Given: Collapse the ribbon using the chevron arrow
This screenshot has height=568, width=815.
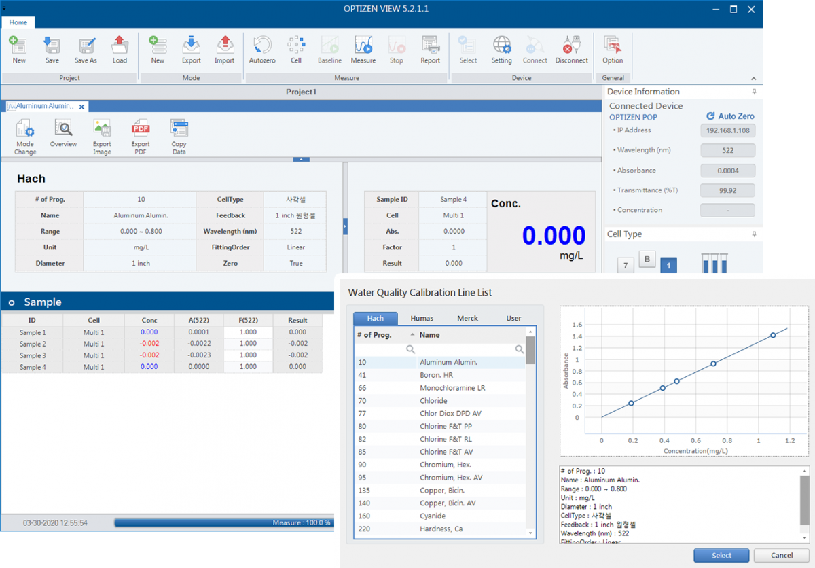Looking at the screenshot, I should tap(753, 78).
